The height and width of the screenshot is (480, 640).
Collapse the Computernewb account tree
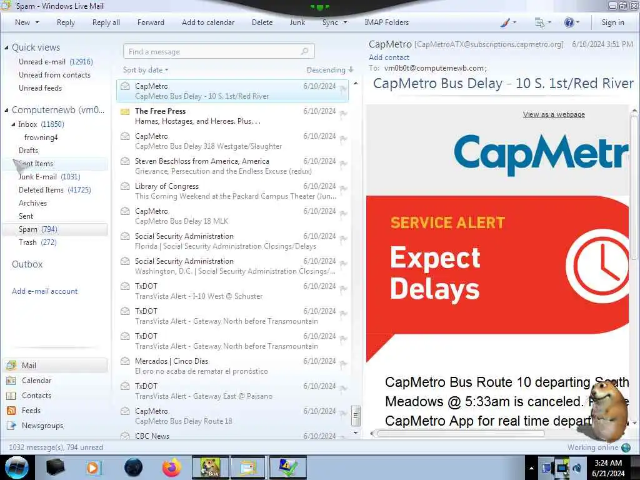pos(6,110)
